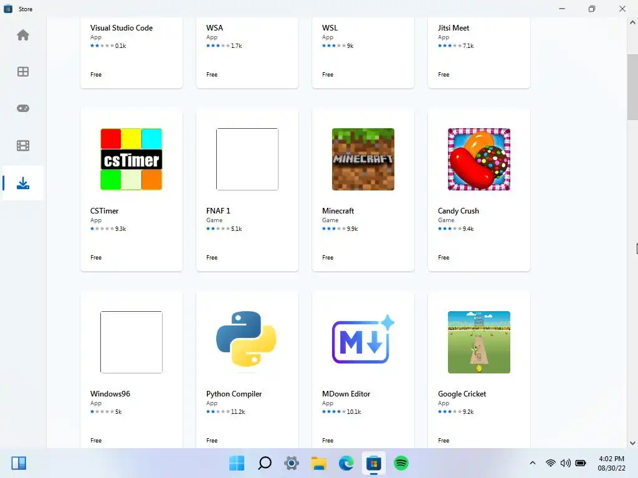Click scrollbar up arrow
638x478 pixels.
[632, 22]
